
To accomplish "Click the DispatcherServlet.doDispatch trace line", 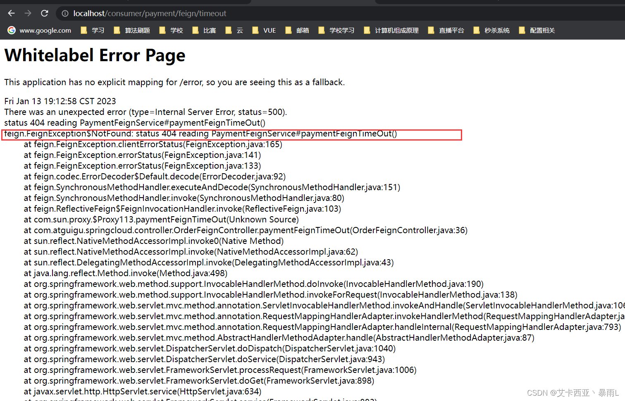I will click(210, 348).
